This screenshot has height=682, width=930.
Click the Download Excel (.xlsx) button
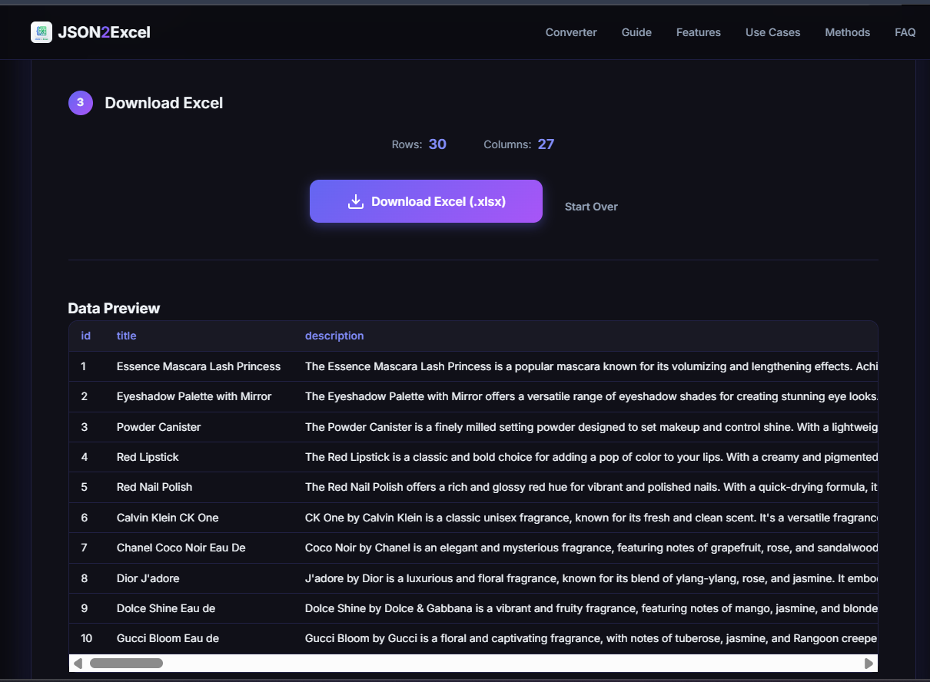[x=426, y=201]
